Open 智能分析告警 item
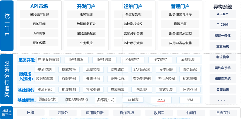 (133, 33)
